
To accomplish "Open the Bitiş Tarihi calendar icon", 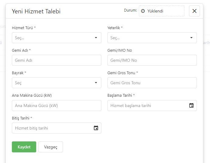I will (x=96, y=128).
